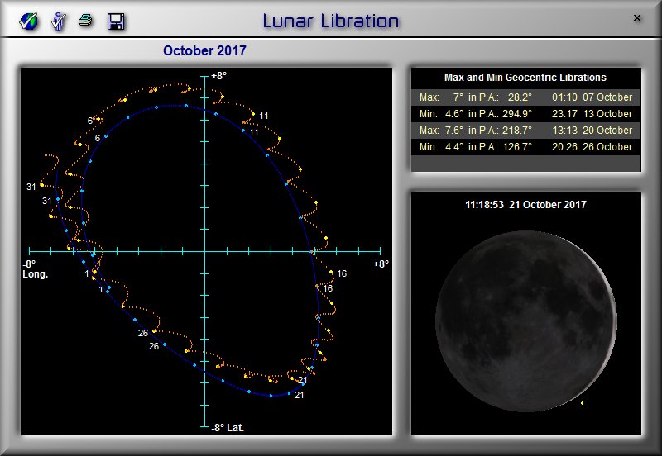Image resolution: width=662 pixels, height=456 pixels.
Task: Click the Max and Min Geocentric Librations header
Action: [x=525, y=78]
